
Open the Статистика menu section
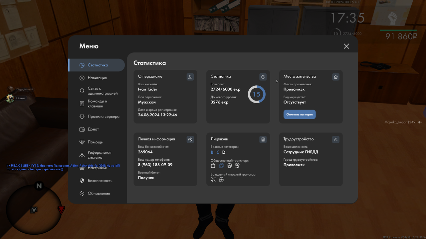(x=97, y=65)
